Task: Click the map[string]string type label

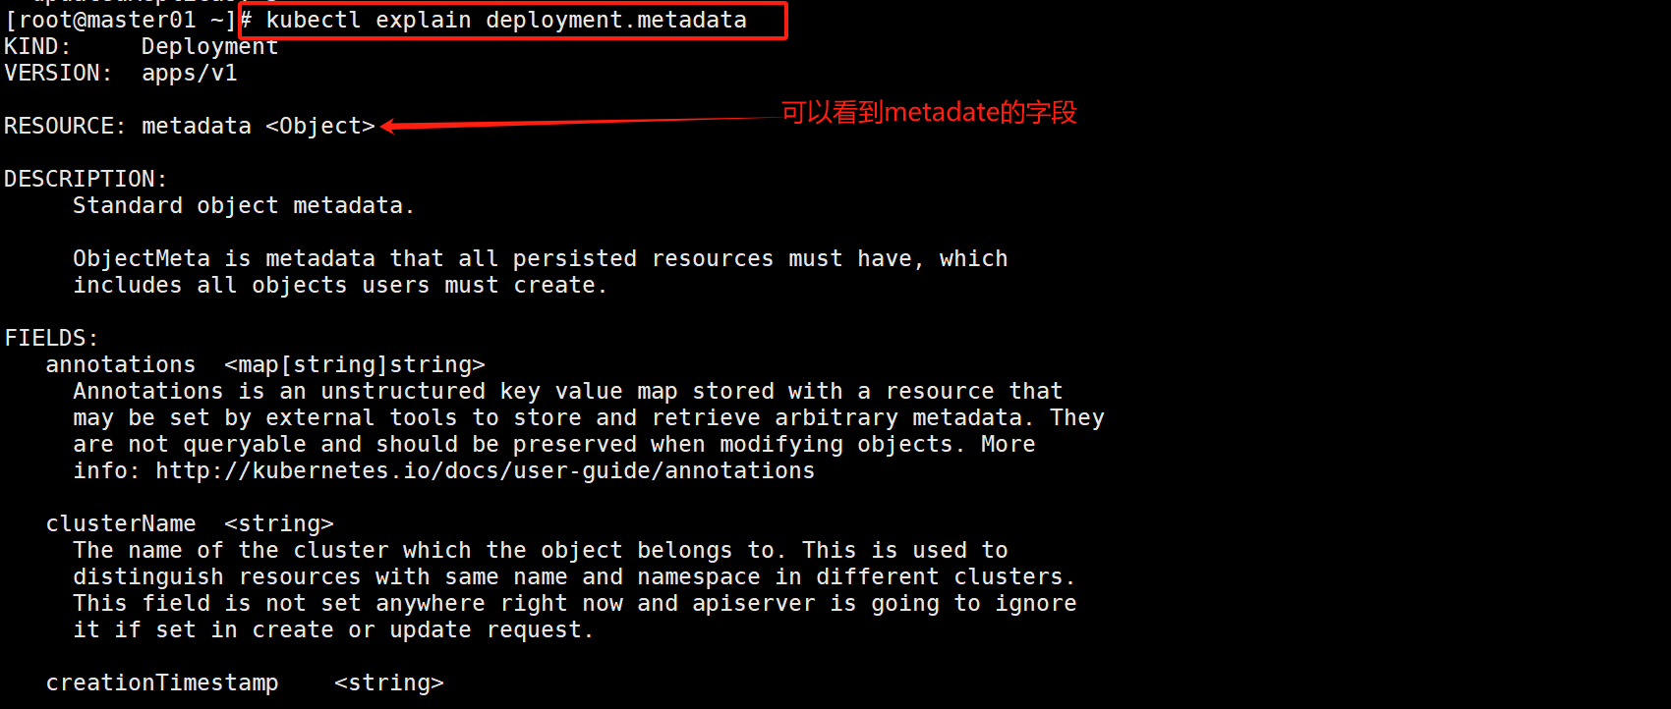Action: pos(355,365)
